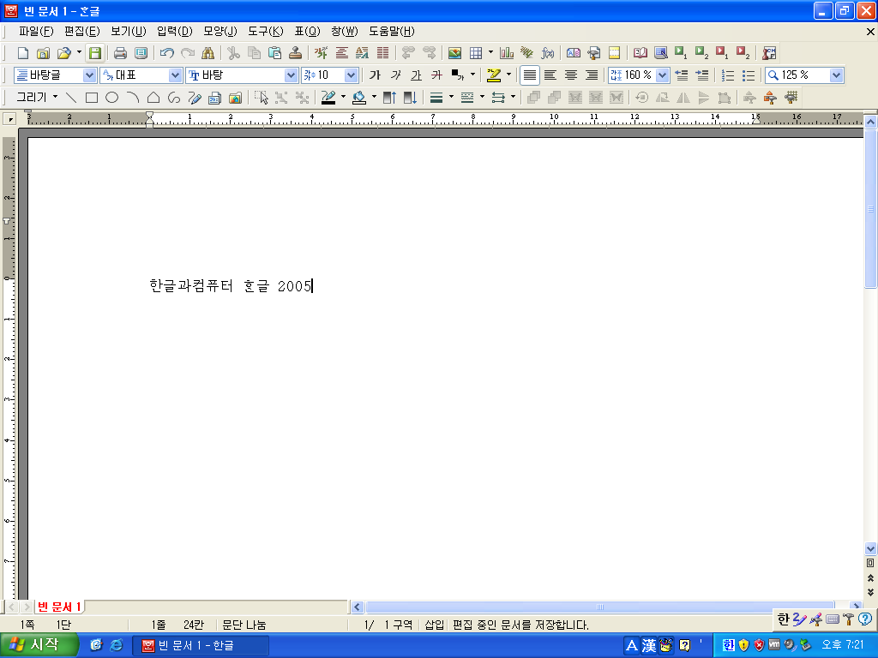Click the printer icon
This screenshot has height=658, width=878.
(x=120, y=53)
